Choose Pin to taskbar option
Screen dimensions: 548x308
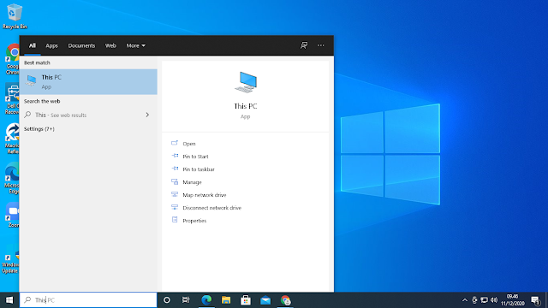(x=198, y=169)
